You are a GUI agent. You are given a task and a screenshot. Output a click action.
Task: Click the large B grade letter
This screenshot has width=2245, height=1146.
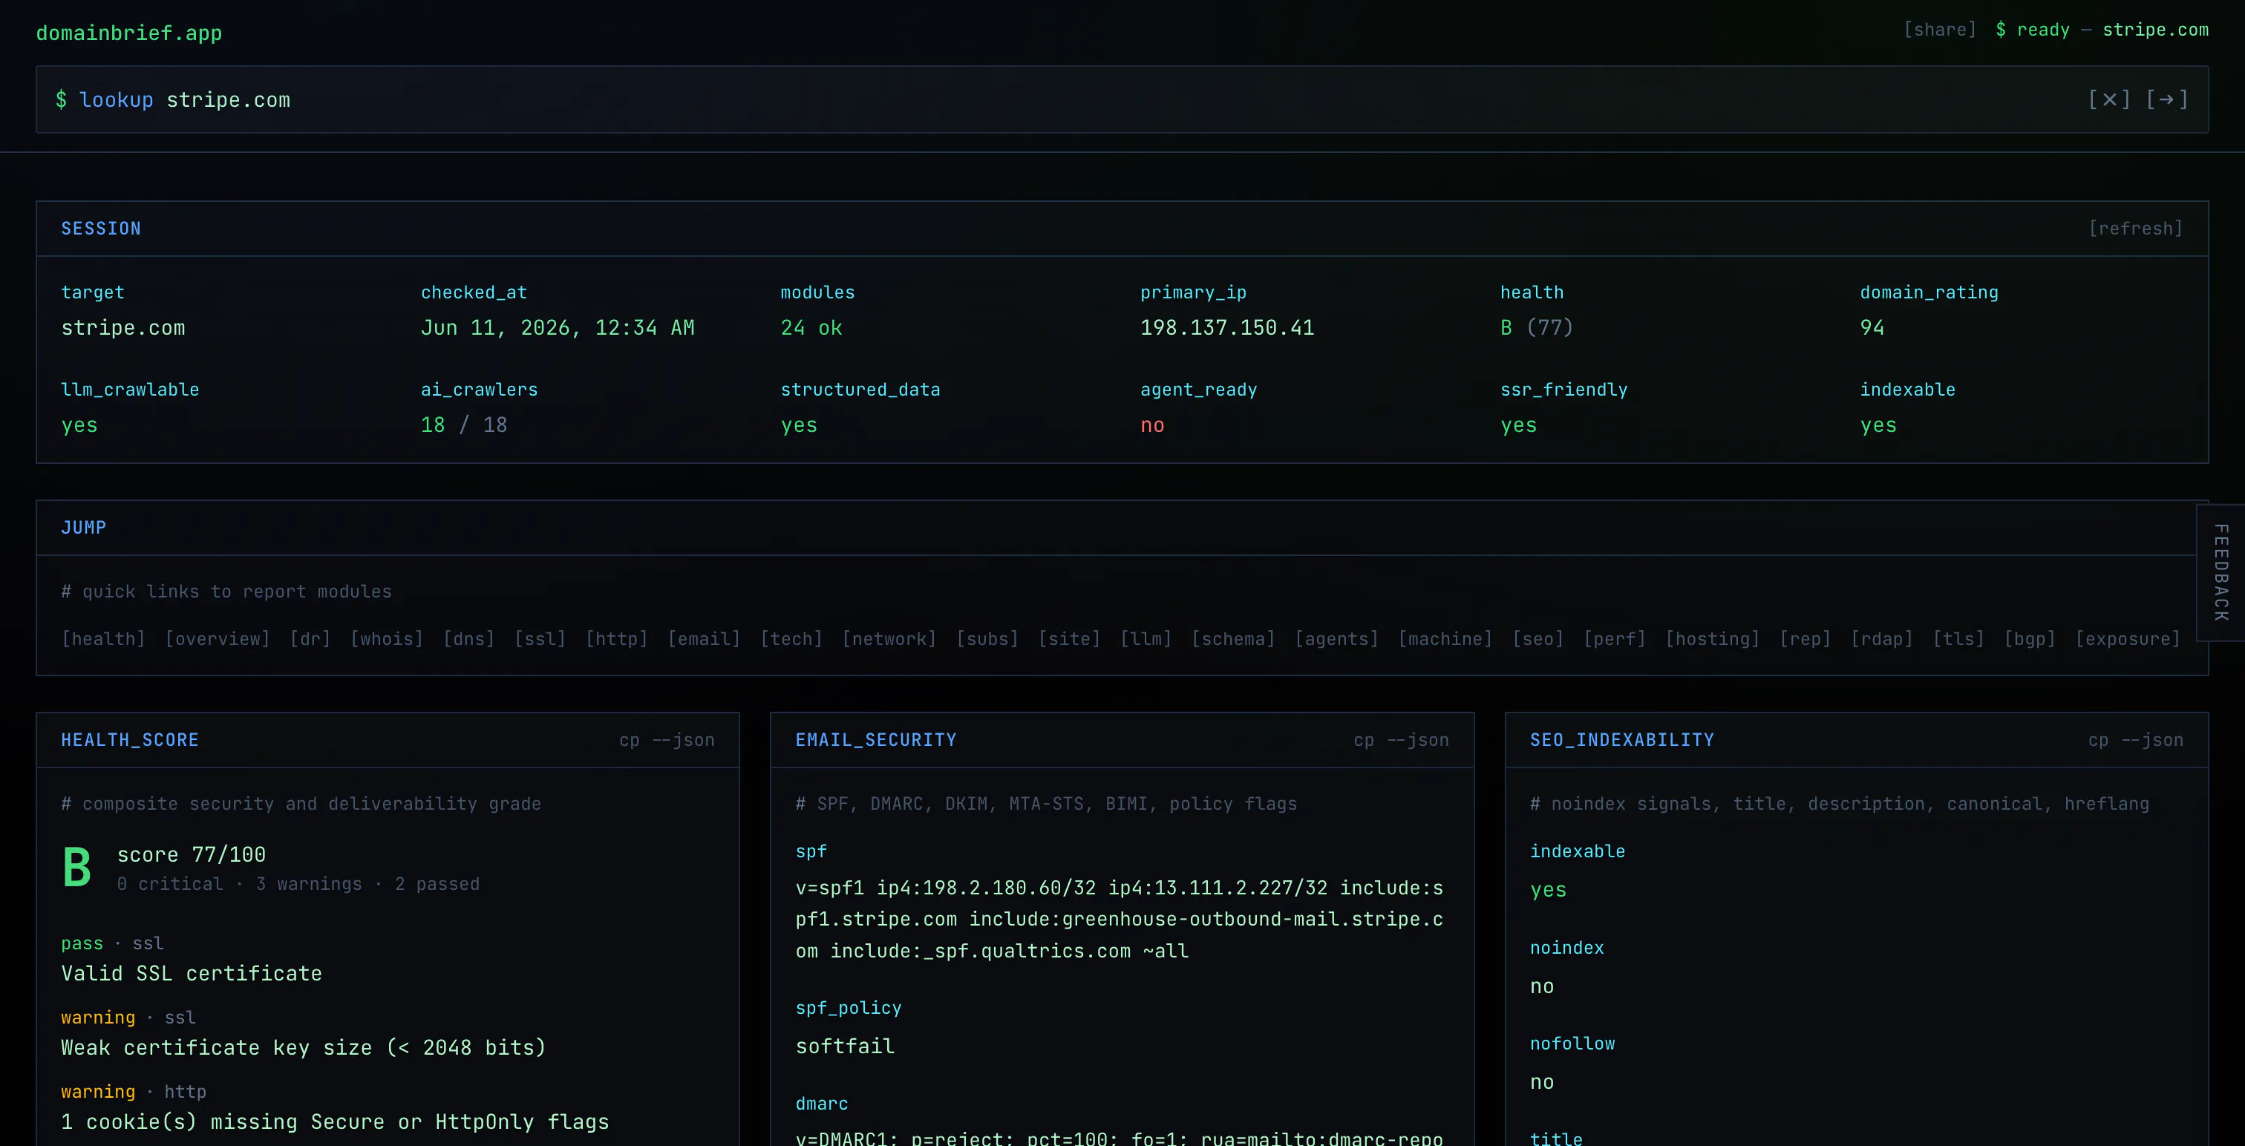click(77, 867)
